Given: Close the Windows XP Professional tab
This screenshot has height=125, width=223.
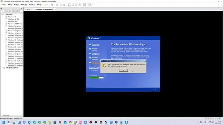Looking at the screenshot, I should (55, 9).
